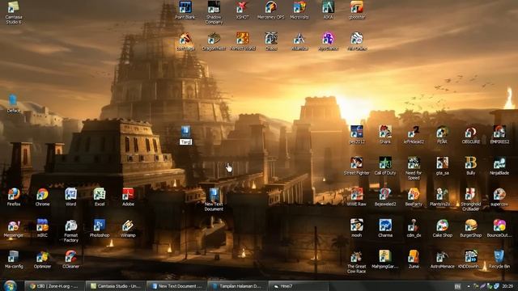Launch the Messenger desktop shortcut
The image size is (518, 291).
(14, 228)
